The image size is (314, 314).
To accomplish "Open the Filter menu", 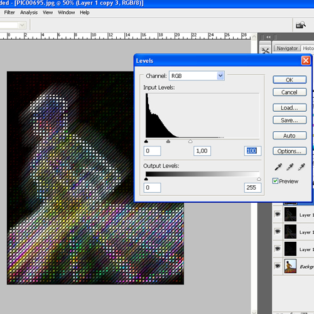I will 9,13.
